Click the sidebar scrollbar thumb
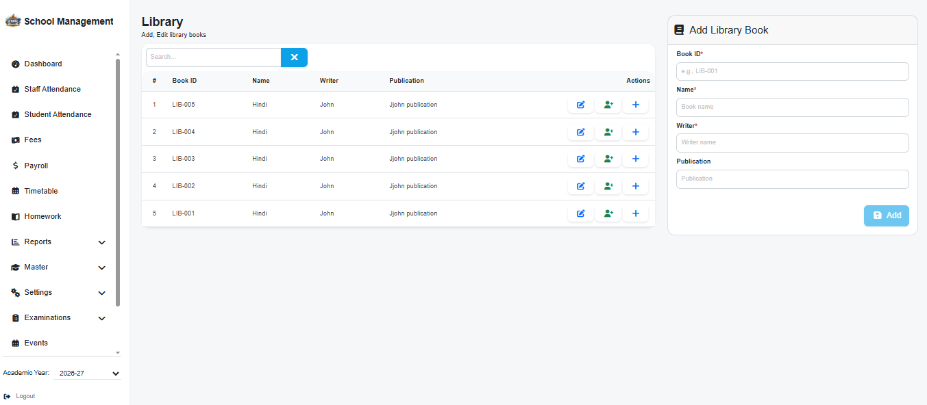This screenshot has height=405, width=927. point(118,183)
